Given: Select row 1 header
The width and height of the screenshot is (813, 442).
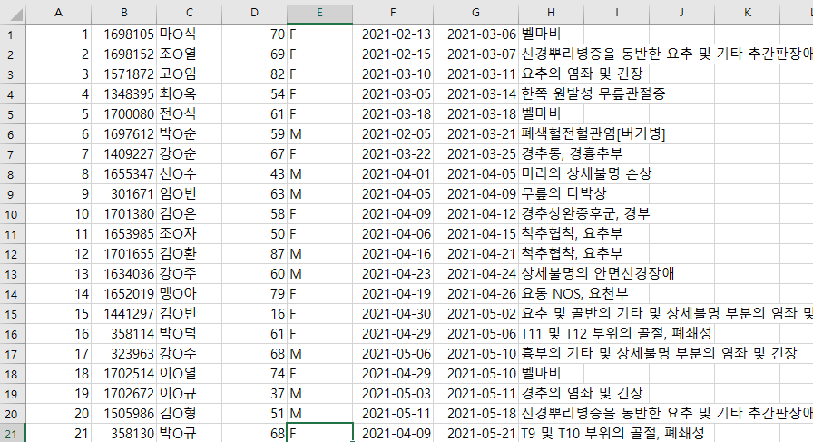Looking at the screenshot, I should coord(13,34).
